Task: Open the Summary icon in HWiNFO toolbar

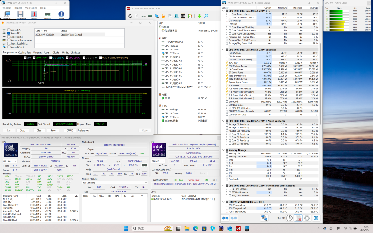Action: pos(7,14)
